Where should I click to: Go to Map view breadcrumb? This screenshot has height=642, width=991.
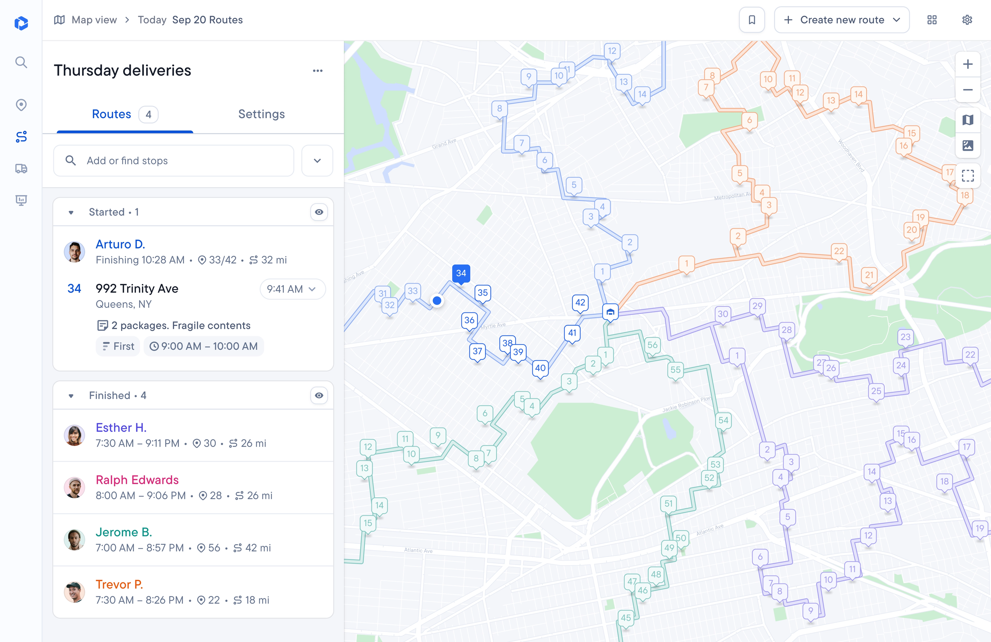tap(94, 20)
